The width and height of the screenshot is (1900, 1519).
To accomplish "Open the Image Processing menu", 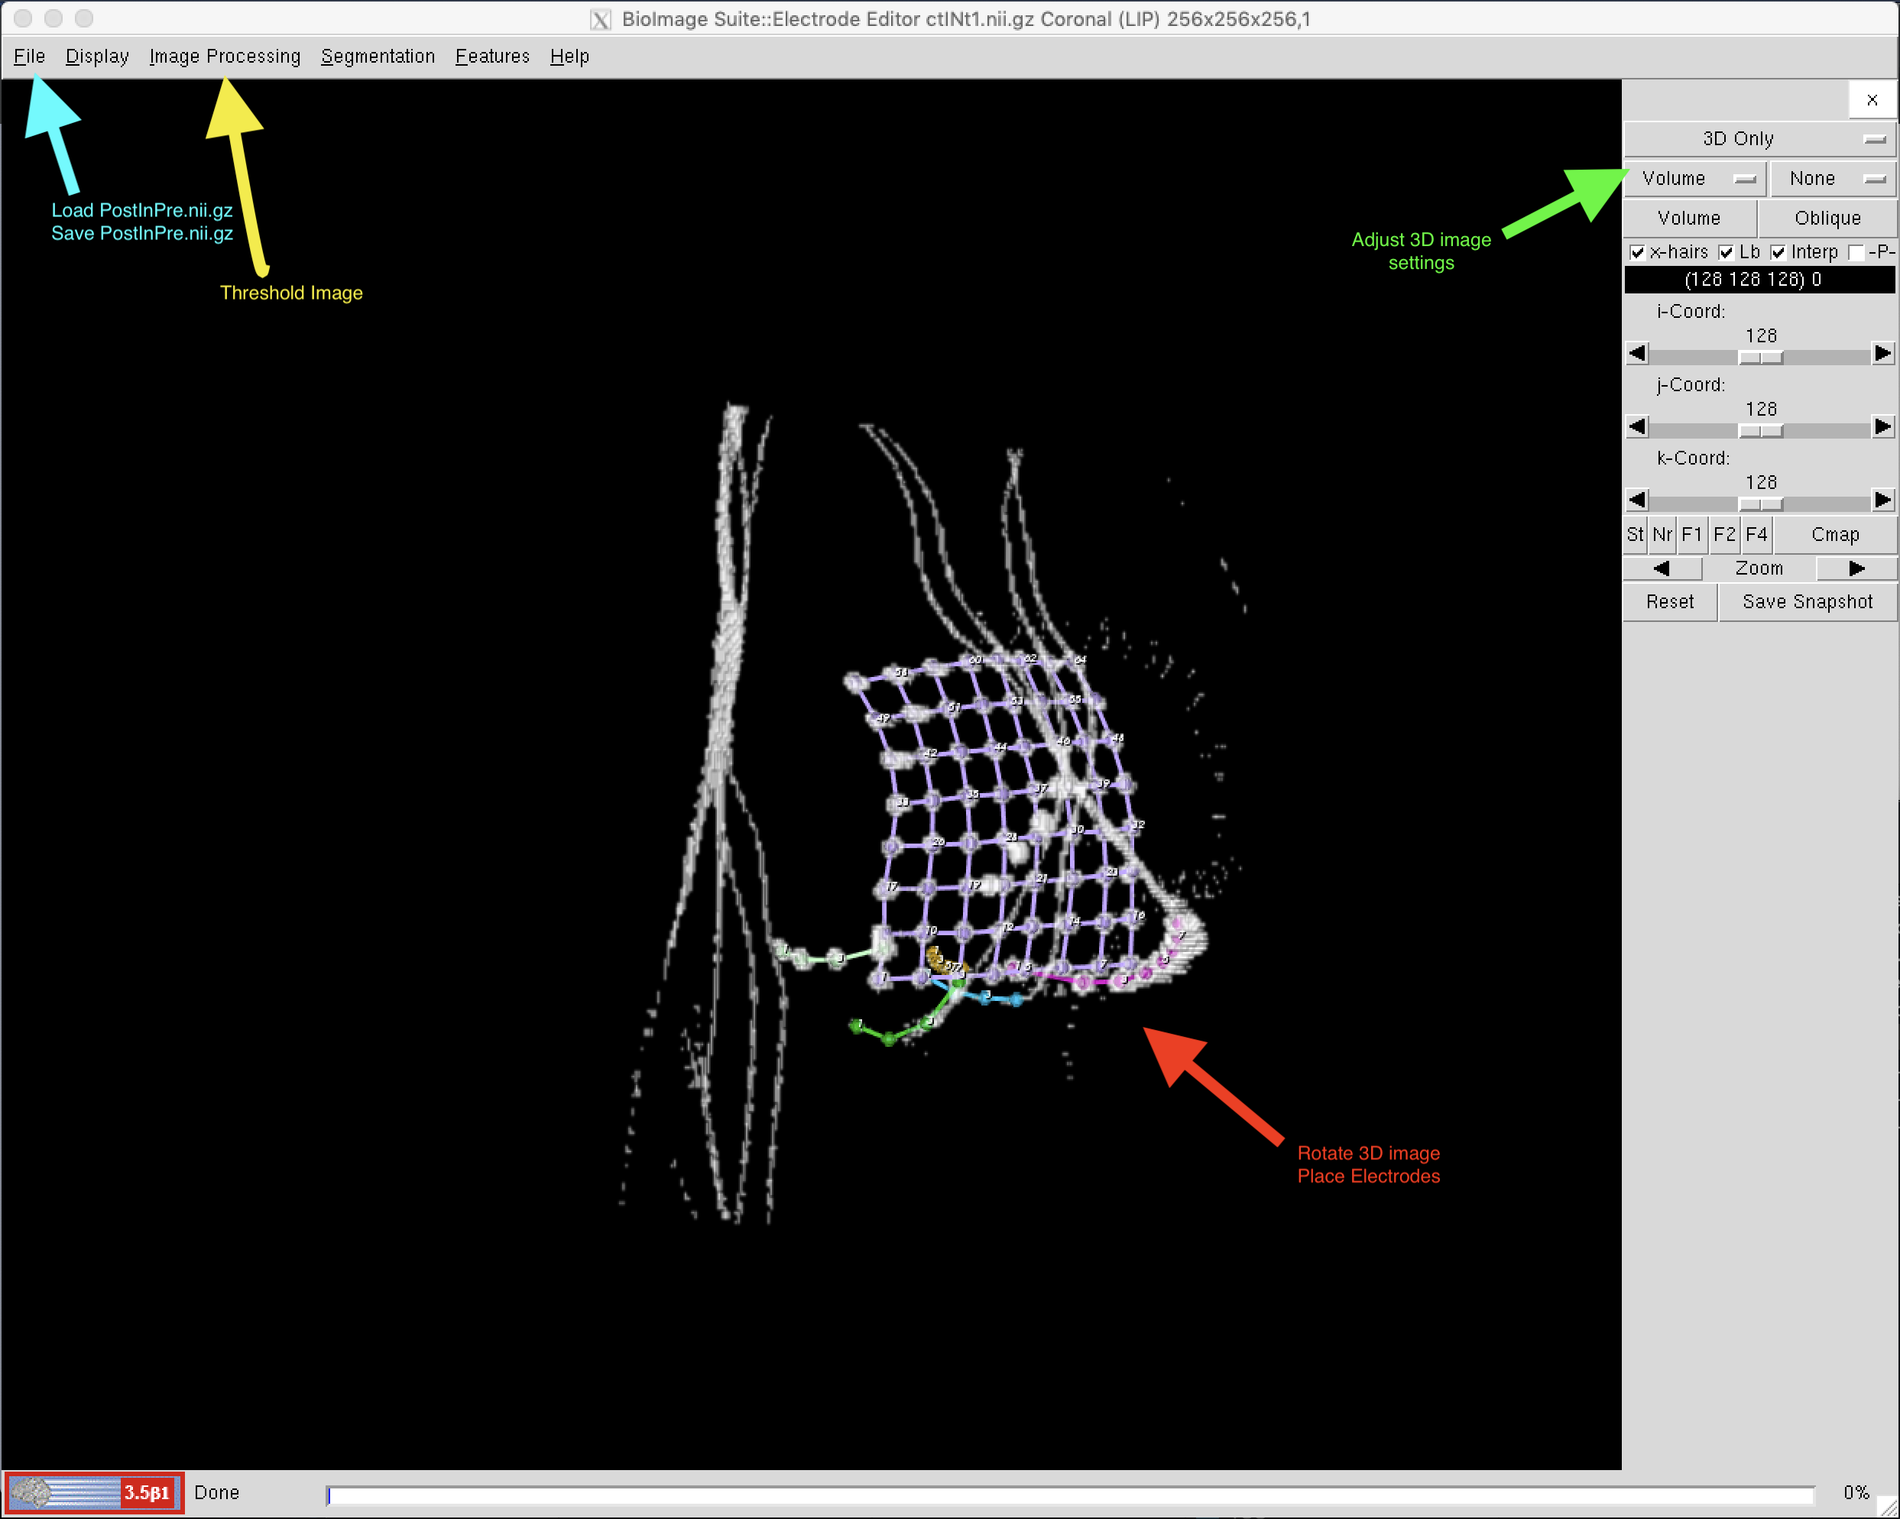I will (225, 57).
